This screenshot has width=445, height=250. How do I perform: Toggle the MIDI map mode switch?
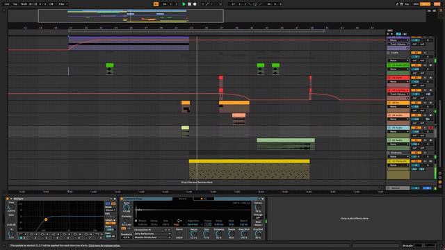[x=416, y=4]
